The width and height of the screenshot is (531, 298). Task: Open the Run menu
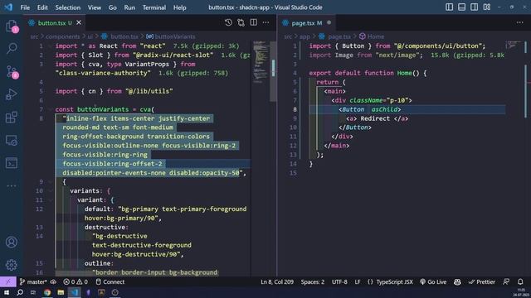click(x=129, y=7)
